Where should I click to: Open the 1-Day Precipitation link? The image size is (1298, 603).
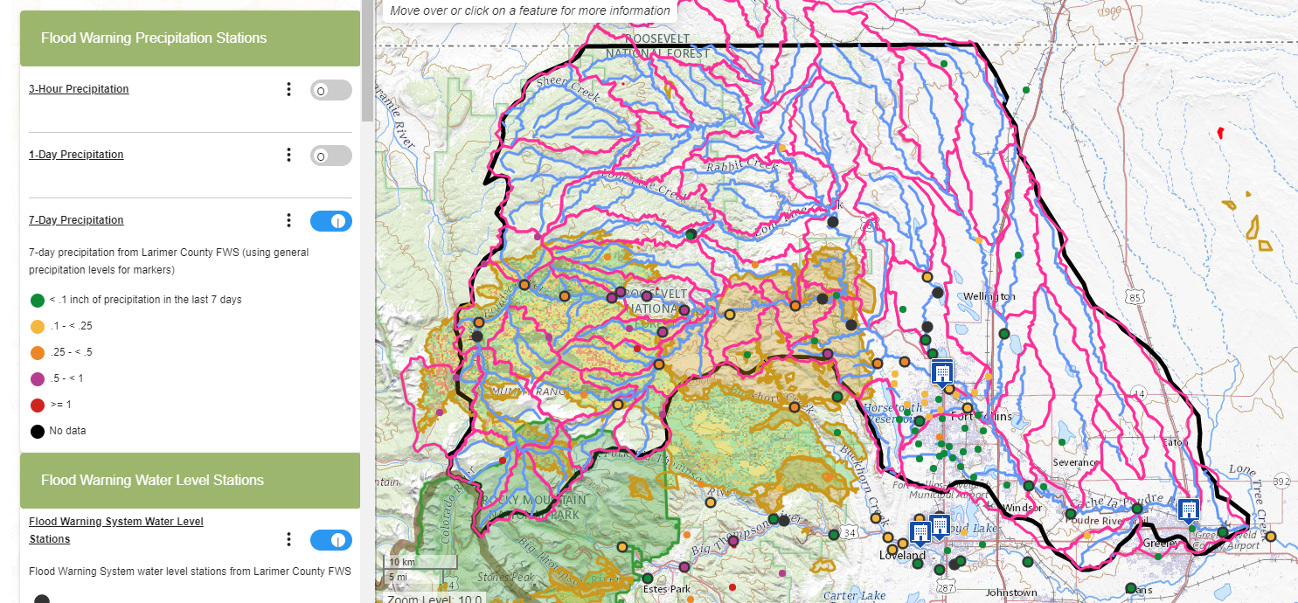pyautogui.click(x=76, y=155)
